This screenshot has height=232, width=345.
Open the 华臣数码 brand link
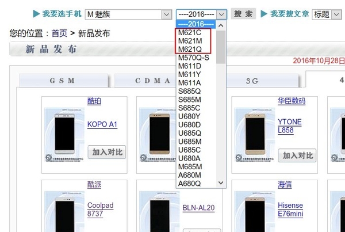(292, 101)
